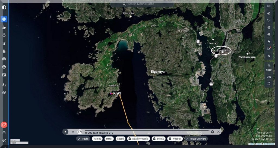
Task: Click the locked Weather button
Action: 175,139
